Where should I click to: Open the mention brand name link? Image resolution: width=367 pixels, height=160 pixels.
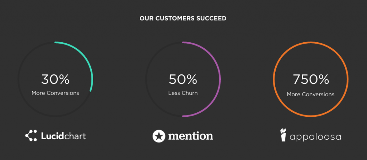pos(191,136)
